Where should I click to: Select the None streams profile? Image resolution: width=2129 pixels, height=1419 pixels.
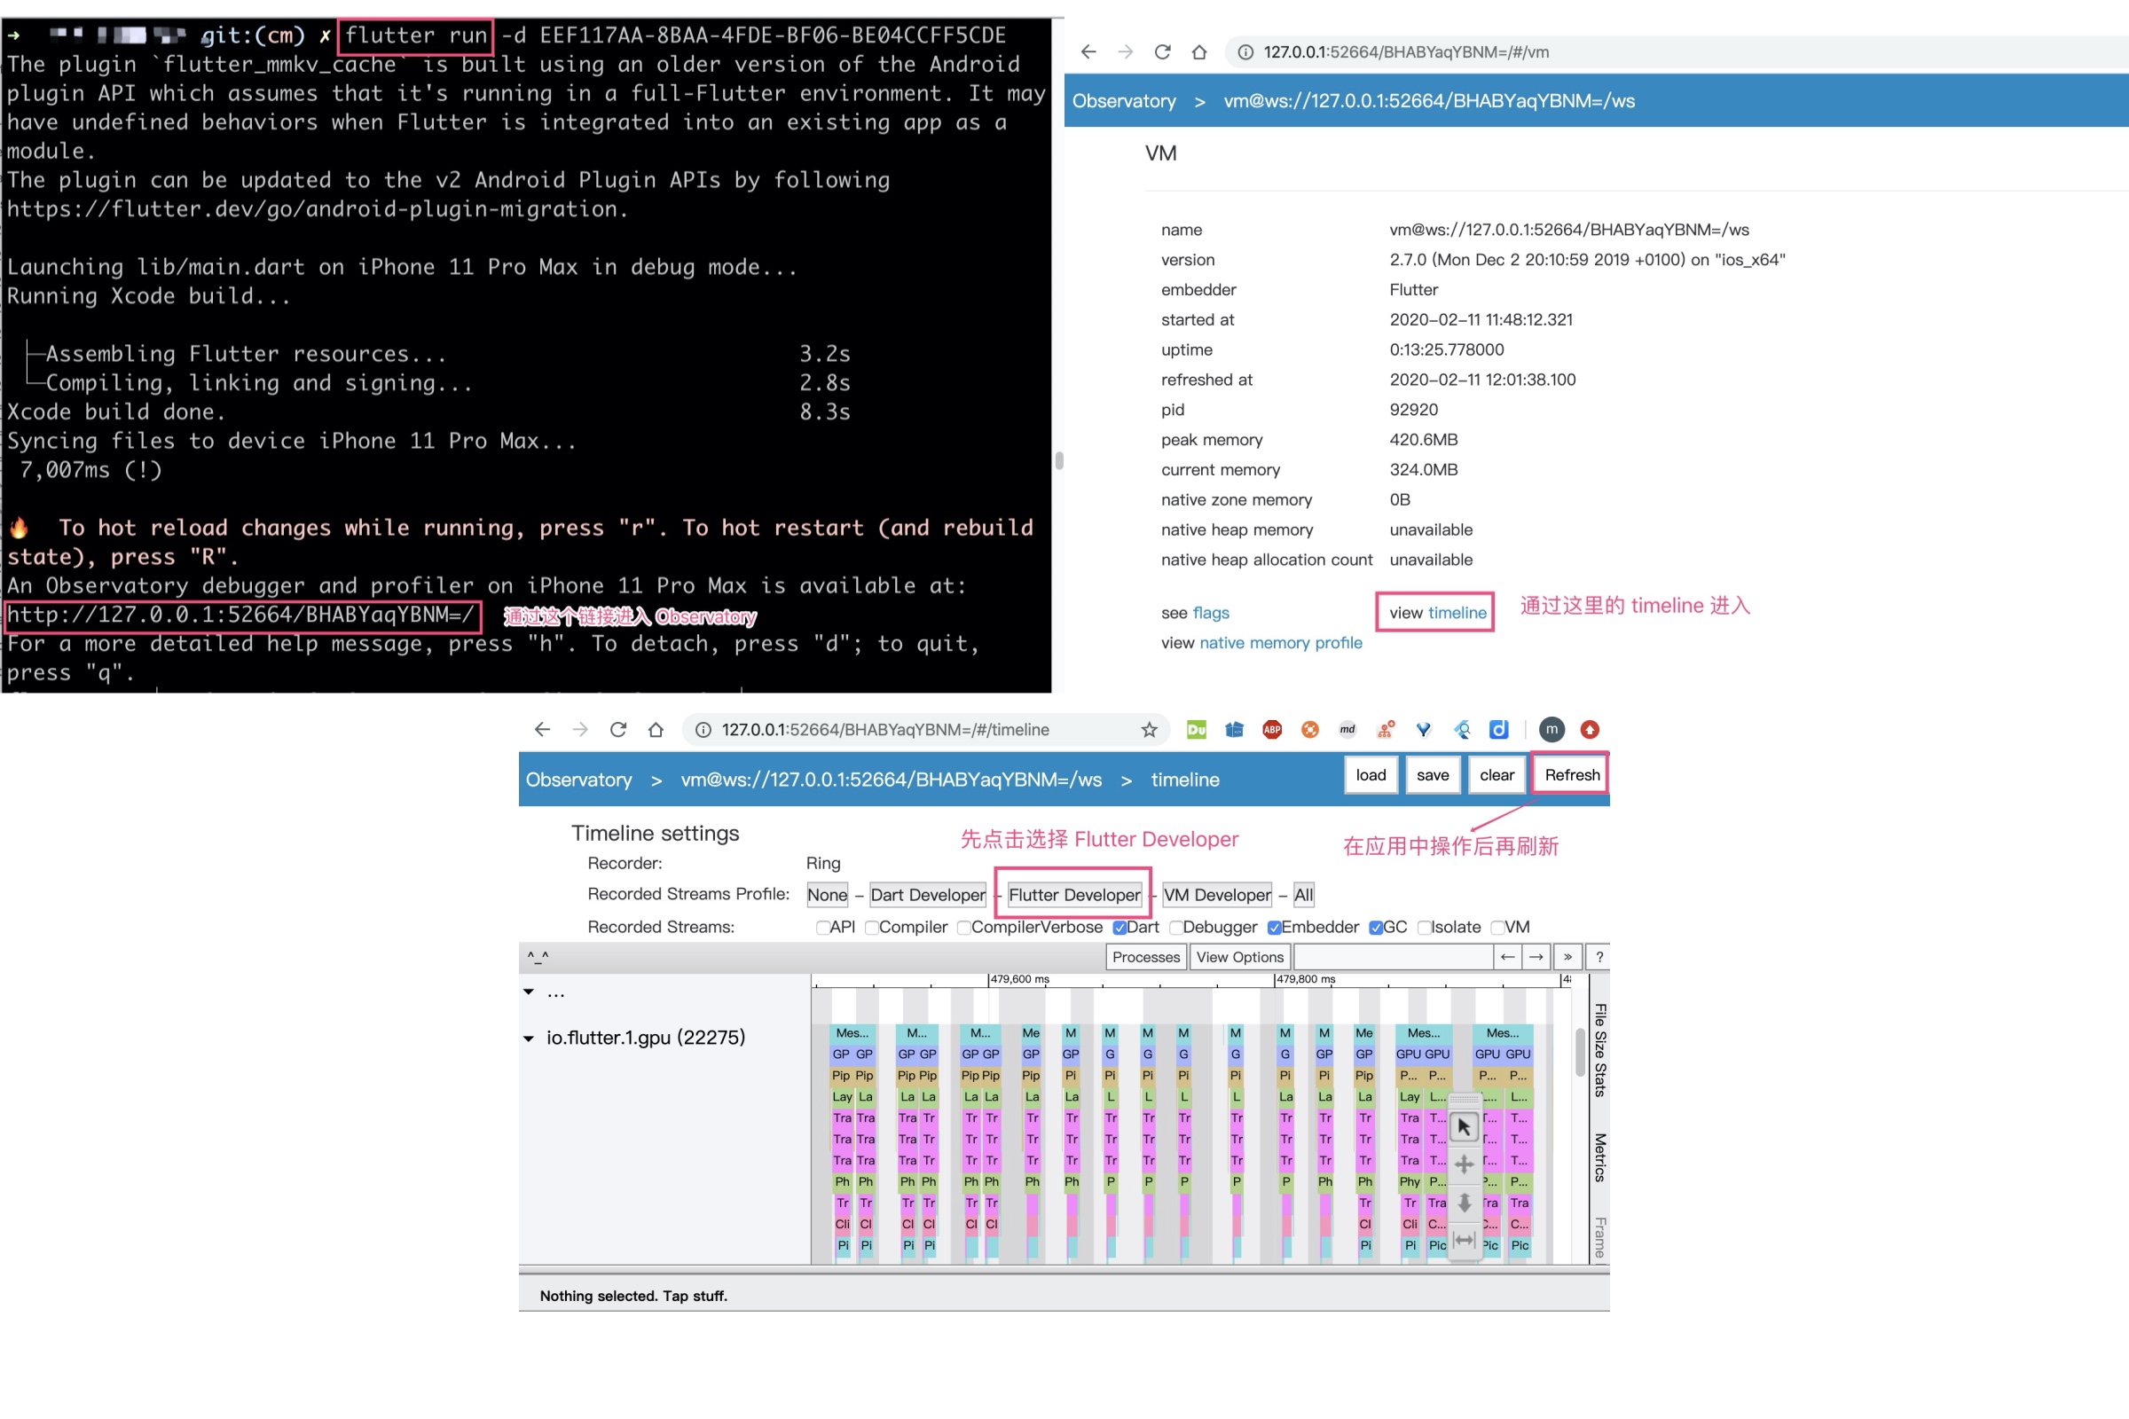[828, 894]
